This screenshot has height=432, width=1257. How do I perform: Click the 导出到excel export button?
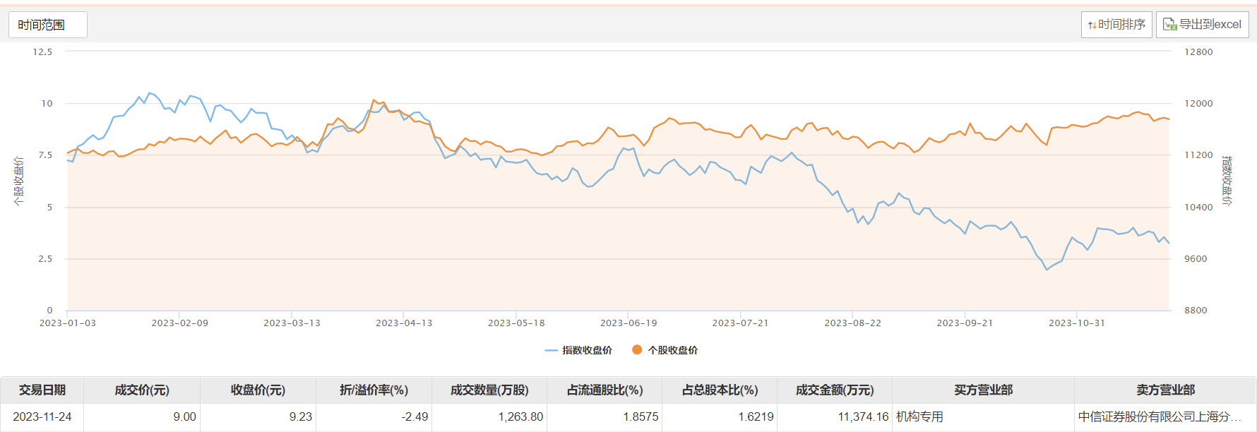pos(1202,25)
